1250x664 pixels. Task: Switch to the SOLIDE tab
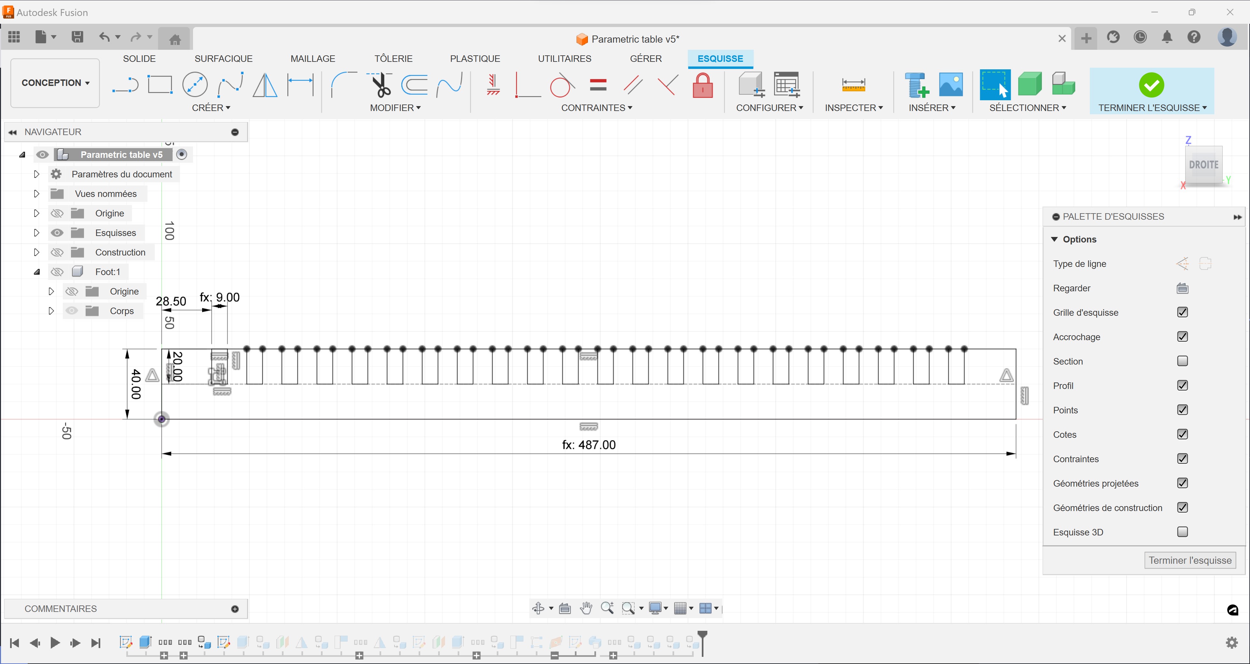tap(139, 59)
